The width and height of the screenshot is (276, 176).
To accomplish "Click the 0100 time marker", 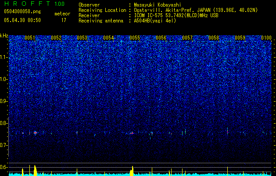I will pyautogui.click(x=266, y=38).
